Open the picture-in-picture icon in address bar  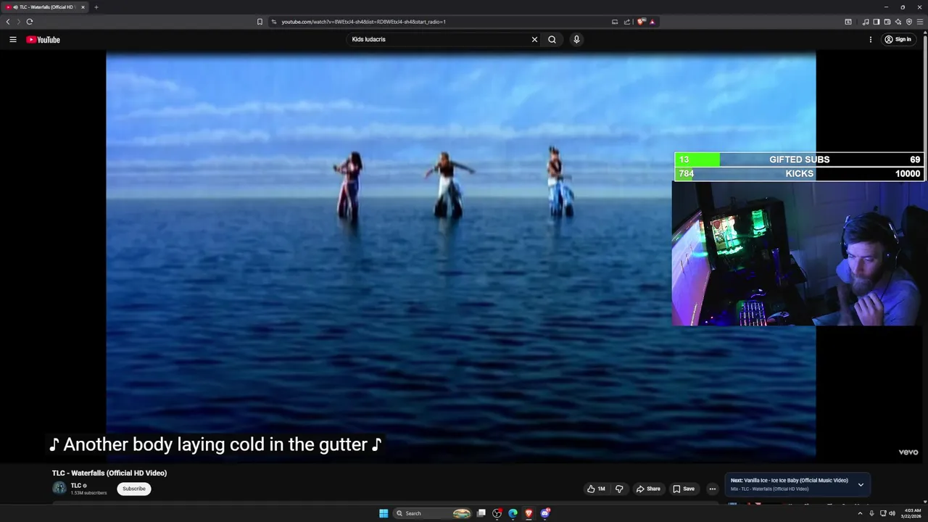click(615, 22)
